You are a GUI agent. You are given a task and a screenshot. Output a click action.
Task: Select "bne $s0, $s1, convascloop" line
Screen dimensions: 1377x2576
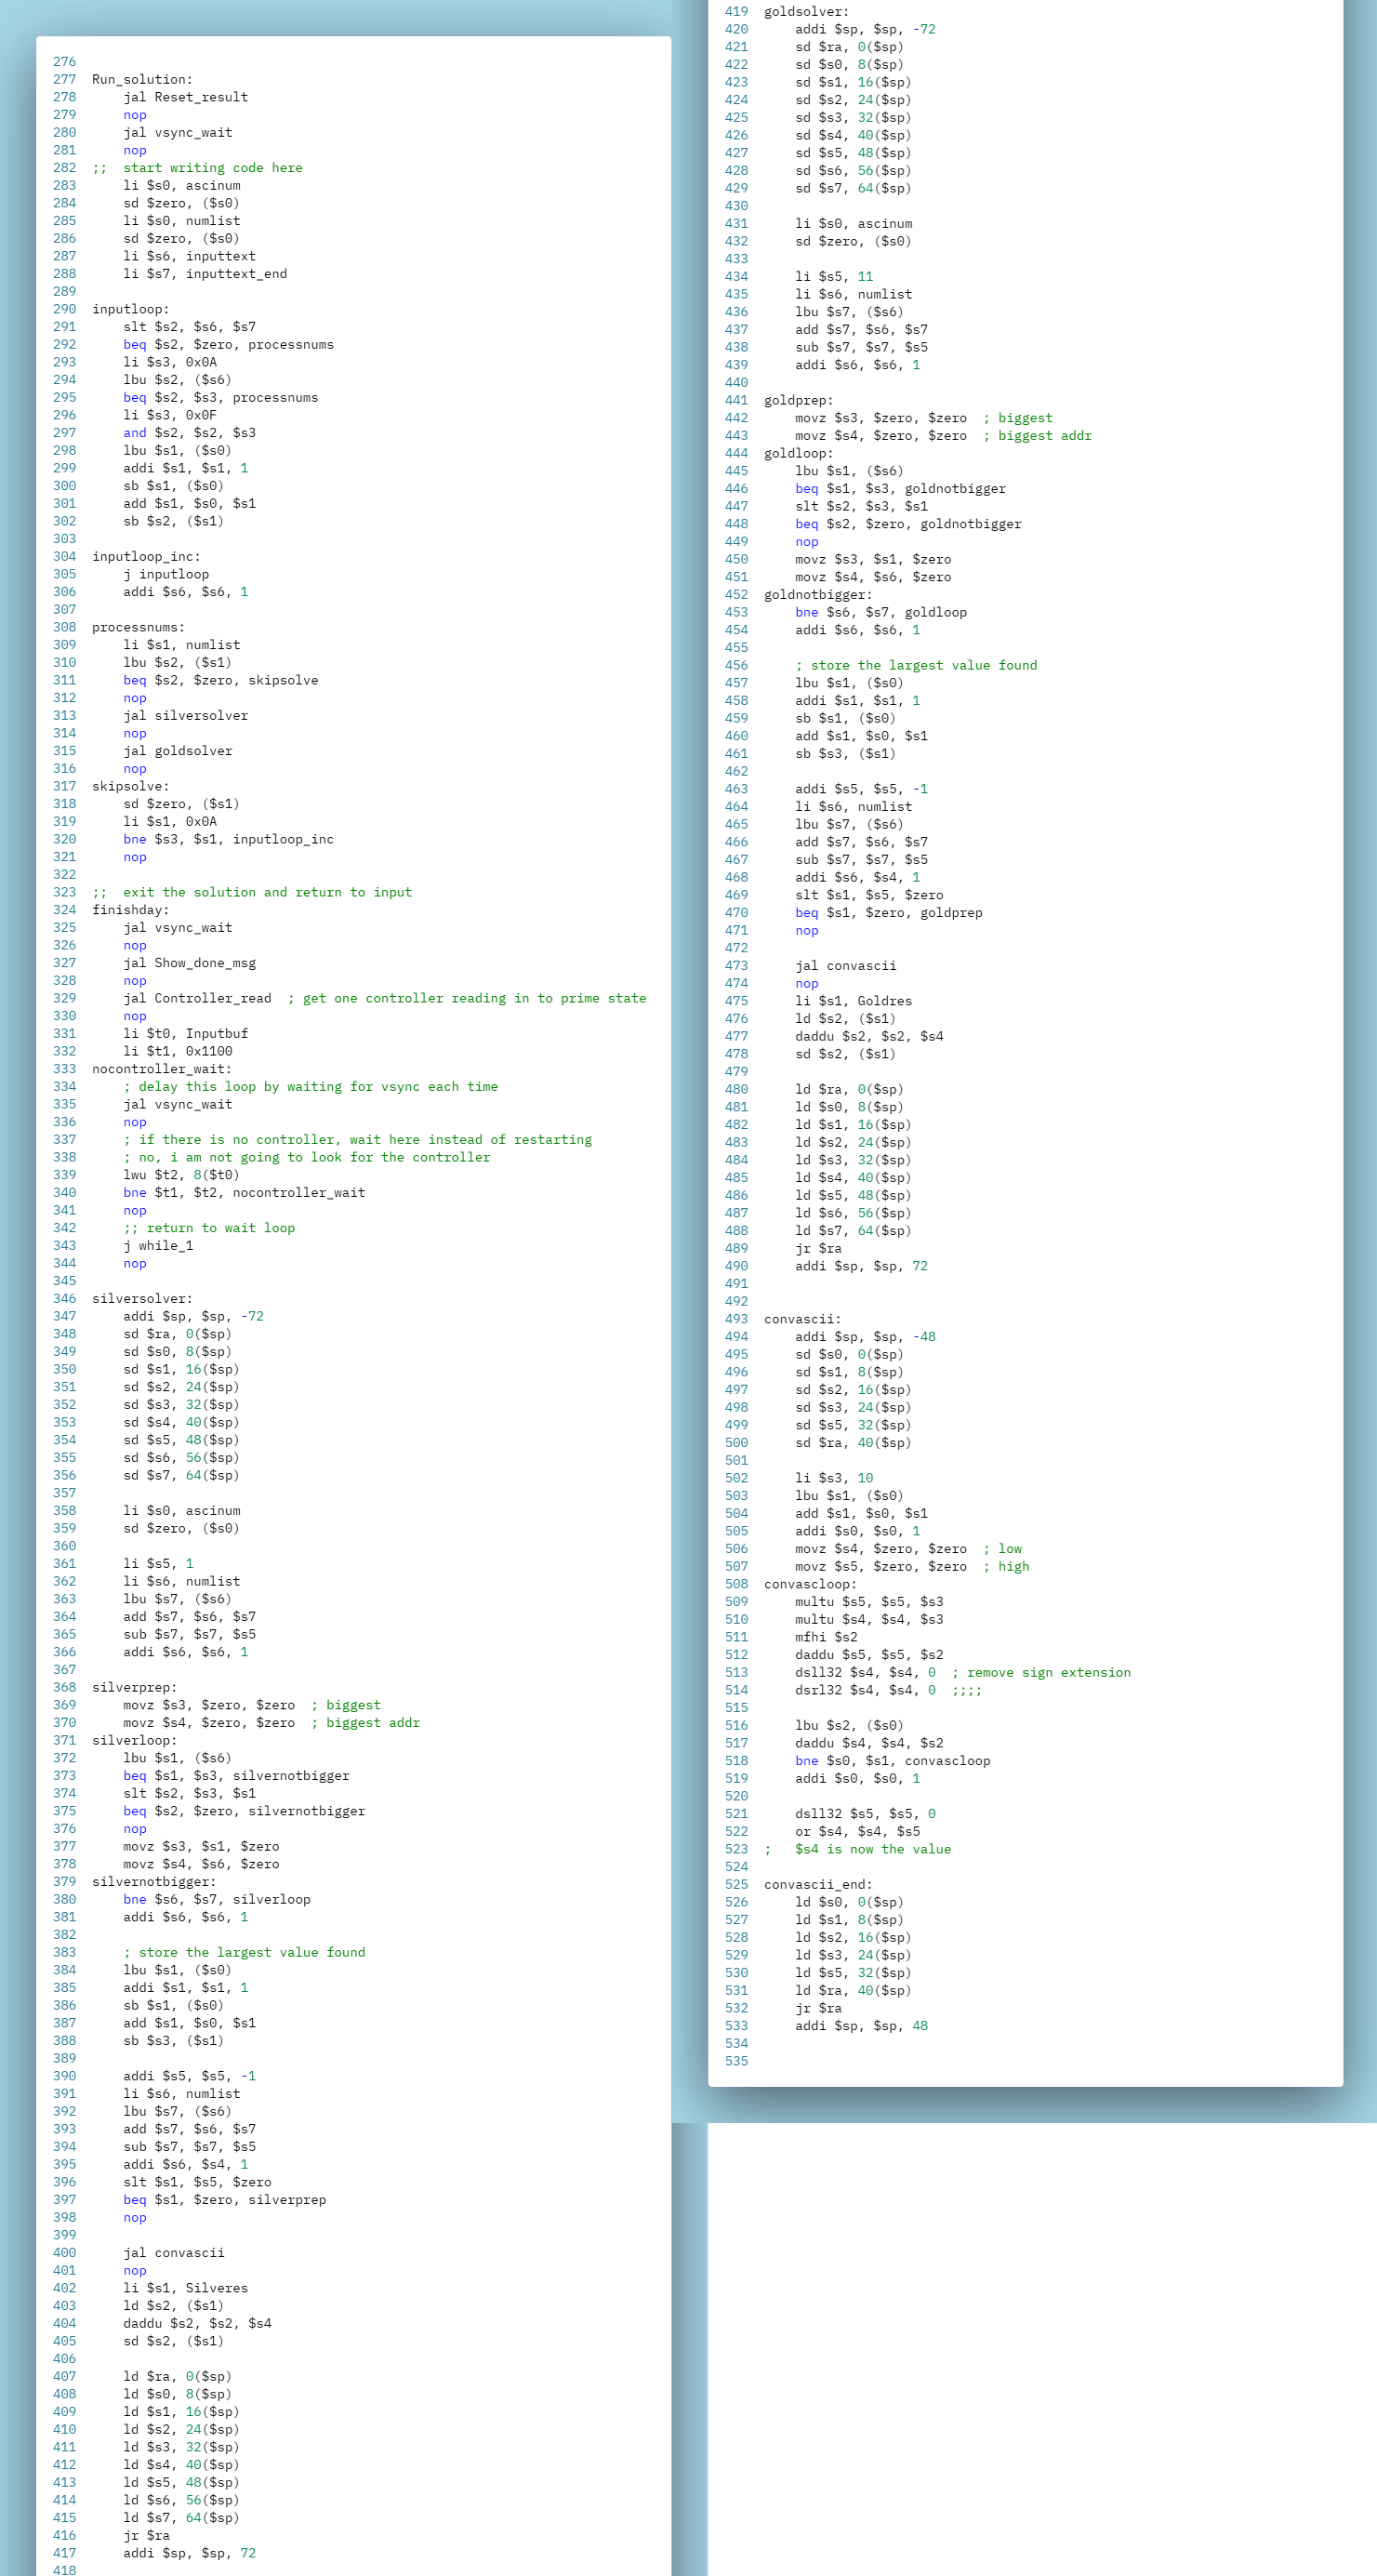tap(893, 1761)
